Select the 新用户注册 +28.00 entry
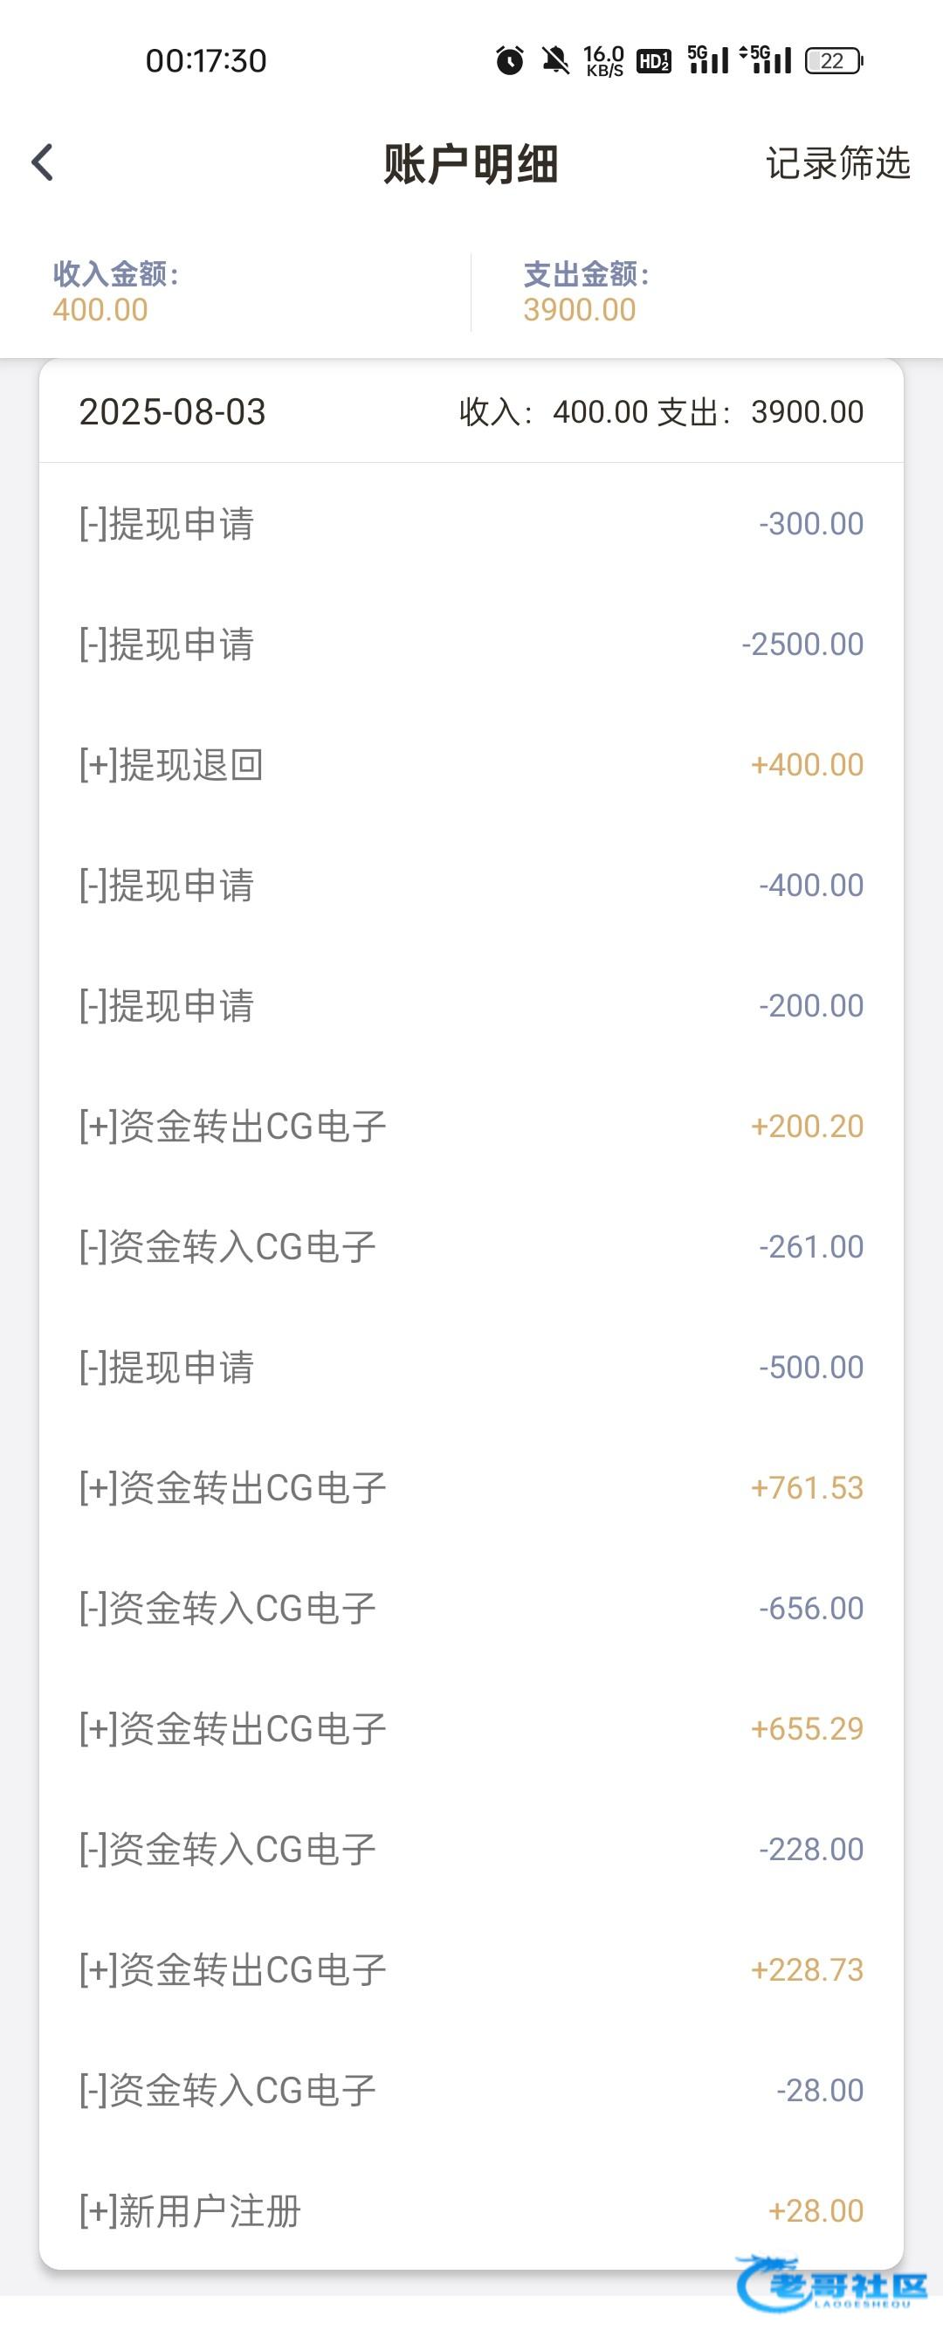This screenshot has width=943, height=2337. point(471,2211)
